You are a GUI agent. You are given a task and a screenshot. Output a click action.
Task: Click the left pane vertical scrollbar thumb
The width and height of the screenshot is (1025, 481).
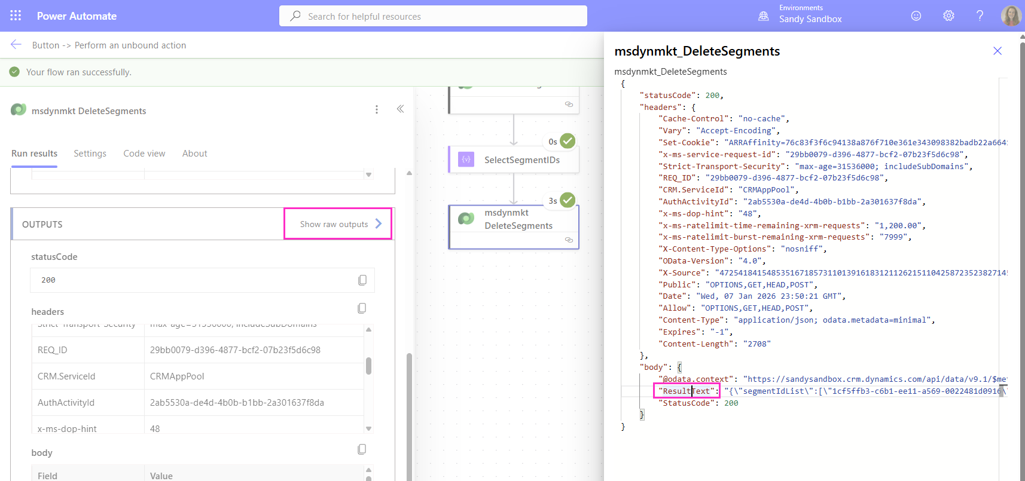409,416
